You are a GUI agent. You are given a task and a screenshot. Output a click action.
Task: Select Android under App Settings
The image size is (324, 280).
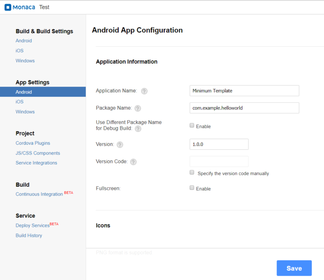point(43,92)
